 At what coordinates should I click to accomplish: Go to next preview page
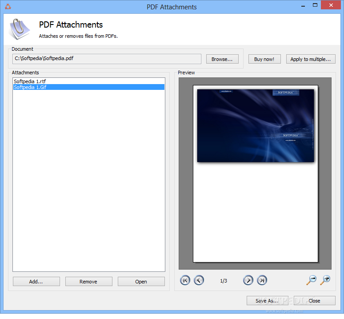point(248,280)
